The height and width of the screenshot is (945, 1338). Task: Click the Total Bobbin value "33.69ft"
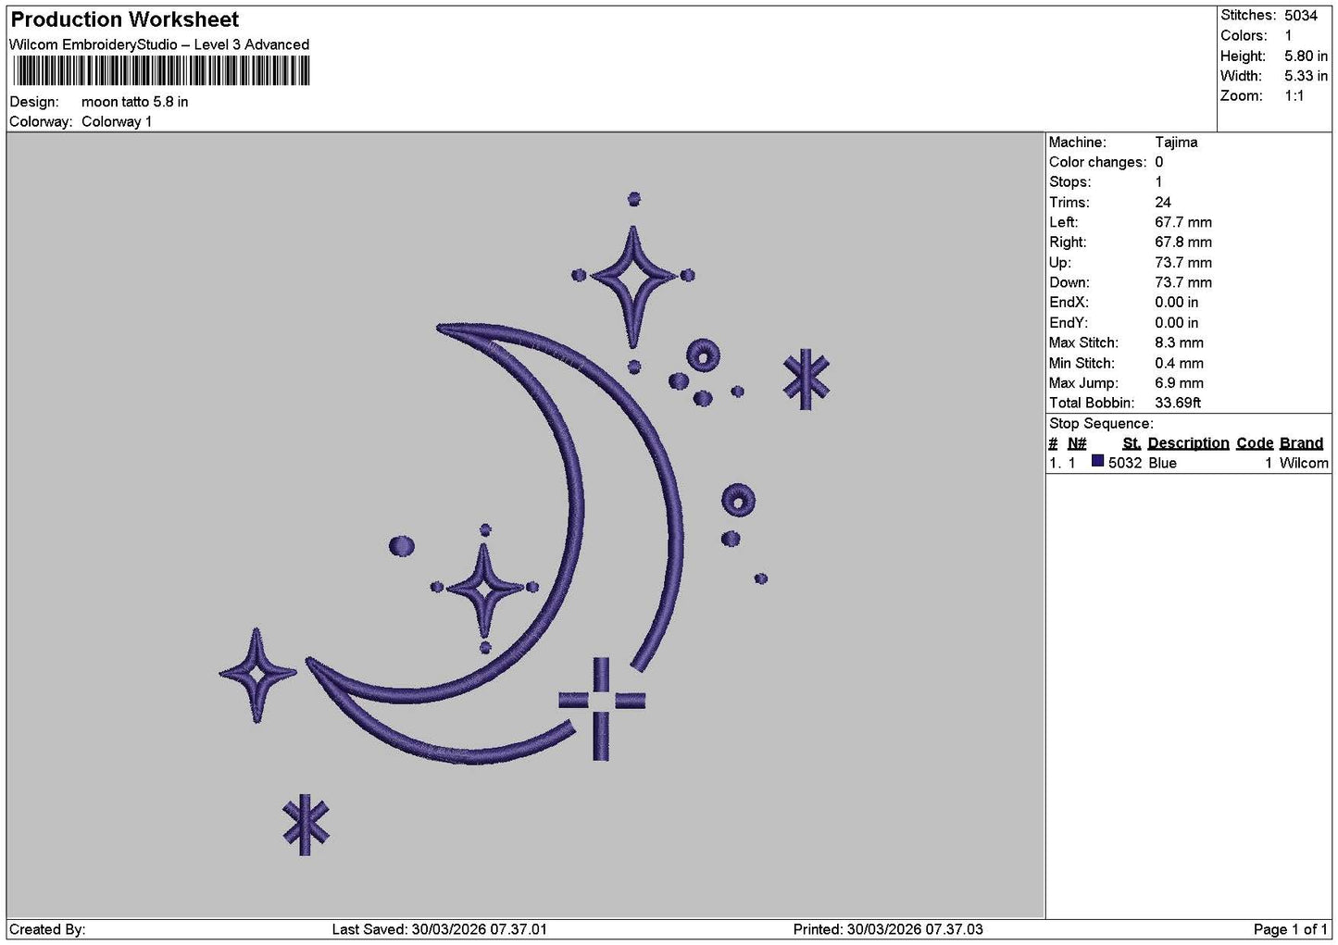1178,404
